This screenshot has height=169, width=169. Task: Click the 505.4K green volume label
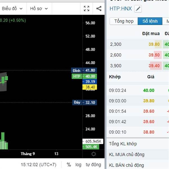point(91,147)
